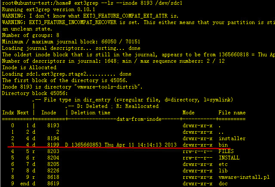Click the 'FILES' file name

[x=226, y=151]
